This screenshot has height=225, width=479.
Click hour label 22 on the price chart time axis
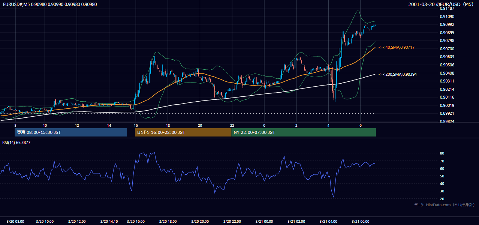[x=232, y=125]
